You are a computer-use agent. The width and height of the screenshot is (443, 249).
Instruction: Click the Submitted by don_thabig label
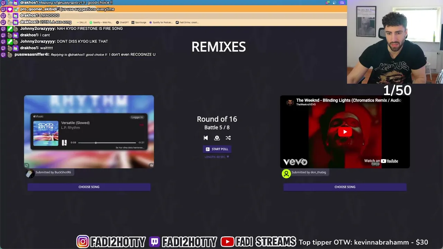(x=309, y=172)
